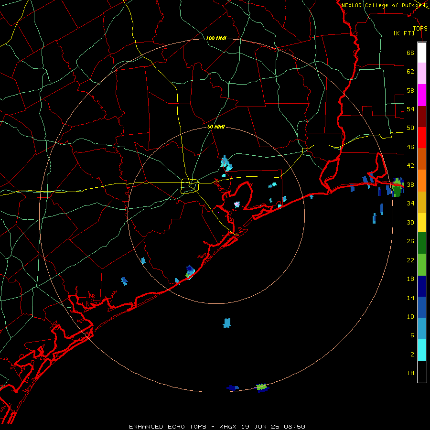Click the '38' legend value
Screen dimensions: 430x430
pyautogui.click(x=410, y=184)
